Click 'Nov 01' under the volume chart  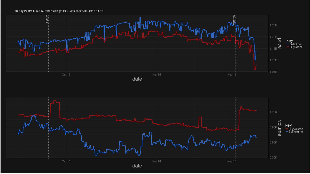157,161
